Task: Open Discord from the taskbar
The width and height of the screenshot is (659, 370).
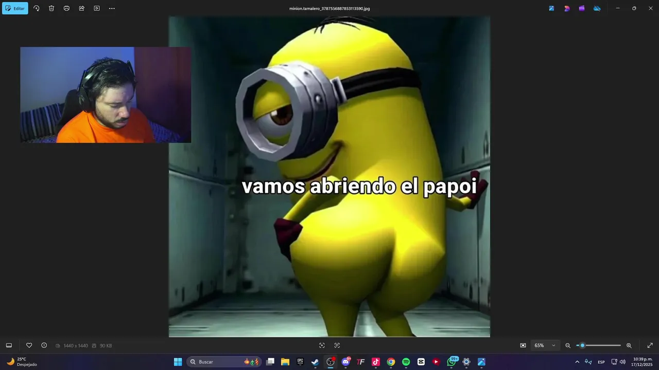Action: (x=346, y=362)
